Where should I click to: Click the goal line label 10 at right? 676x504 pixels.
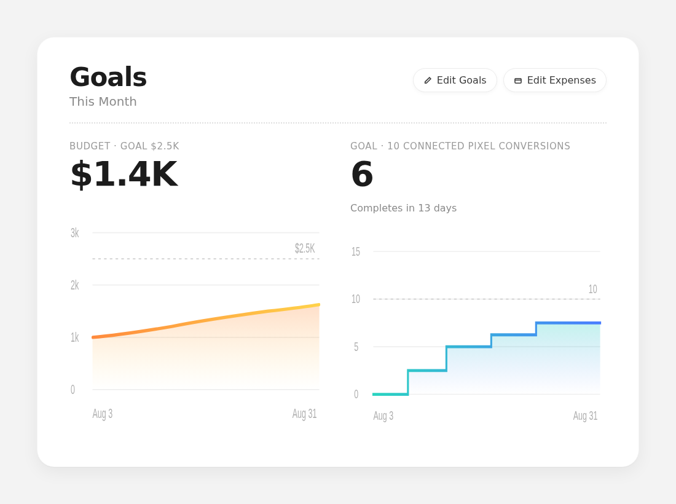pyautogui.click(x=593, y=289)
